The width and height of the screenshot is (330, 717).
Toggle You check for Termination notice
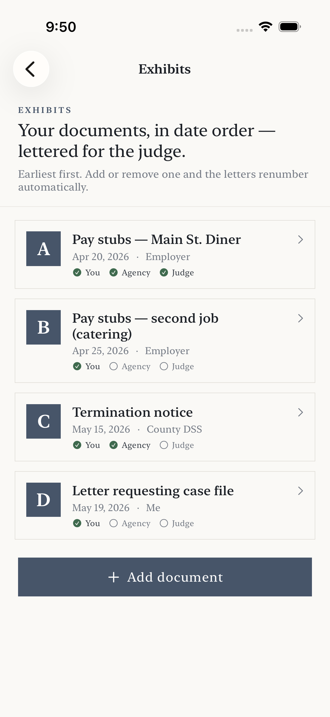77,445
